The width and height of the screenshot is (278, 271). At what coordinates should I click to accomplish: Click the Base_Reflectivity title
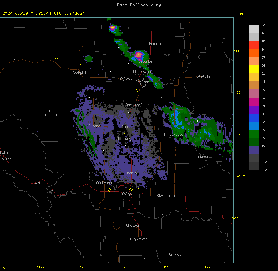click(x=139, y=5)
